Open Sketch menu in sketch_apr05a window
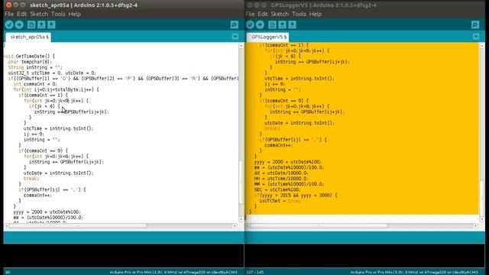Screen dimensions: 489x275 tap(39, 14)
